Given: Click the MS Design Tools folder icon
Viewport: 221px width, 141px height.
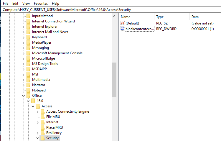Looking at the screenshot, I should (x=28, y=64).
